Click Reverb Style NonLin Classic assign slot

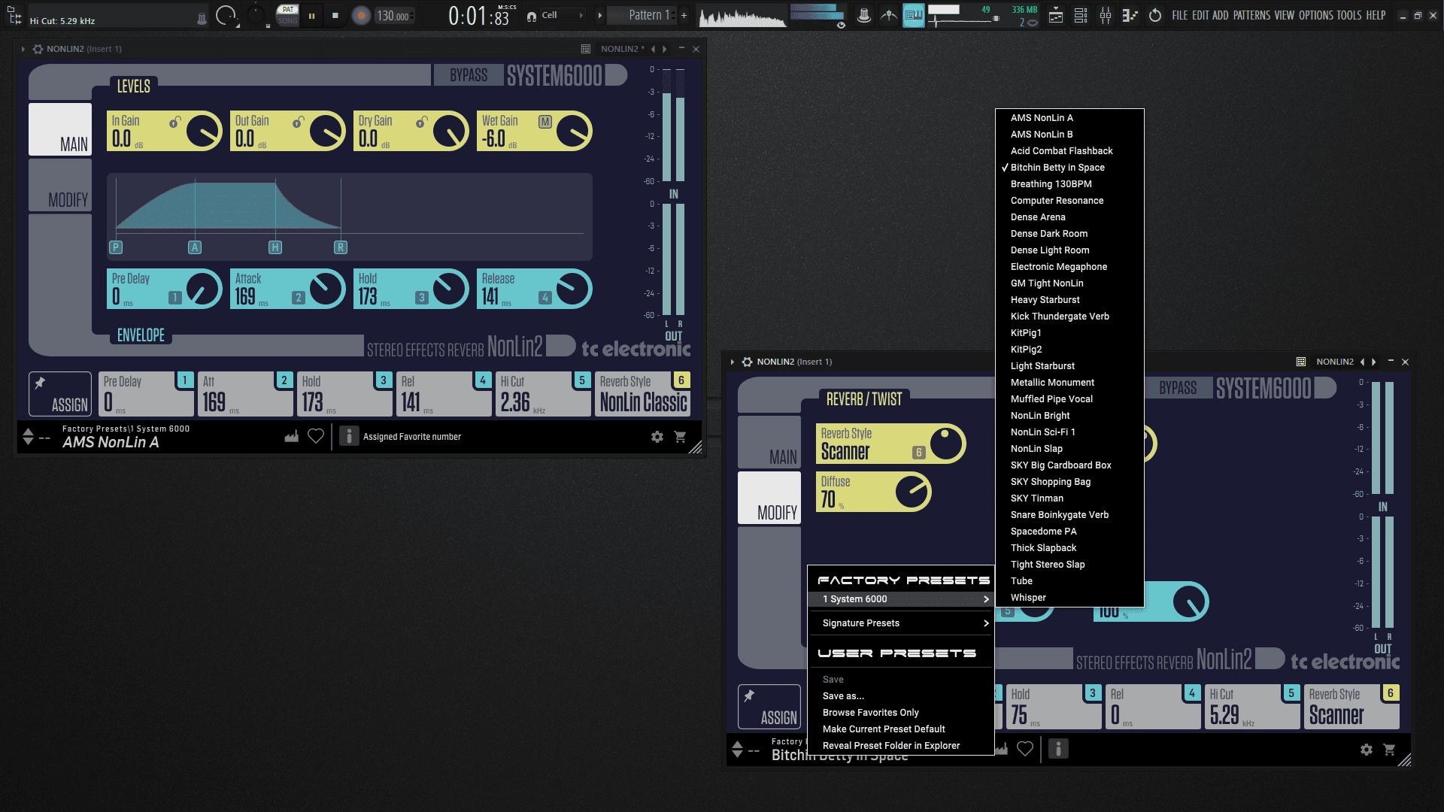644,394
